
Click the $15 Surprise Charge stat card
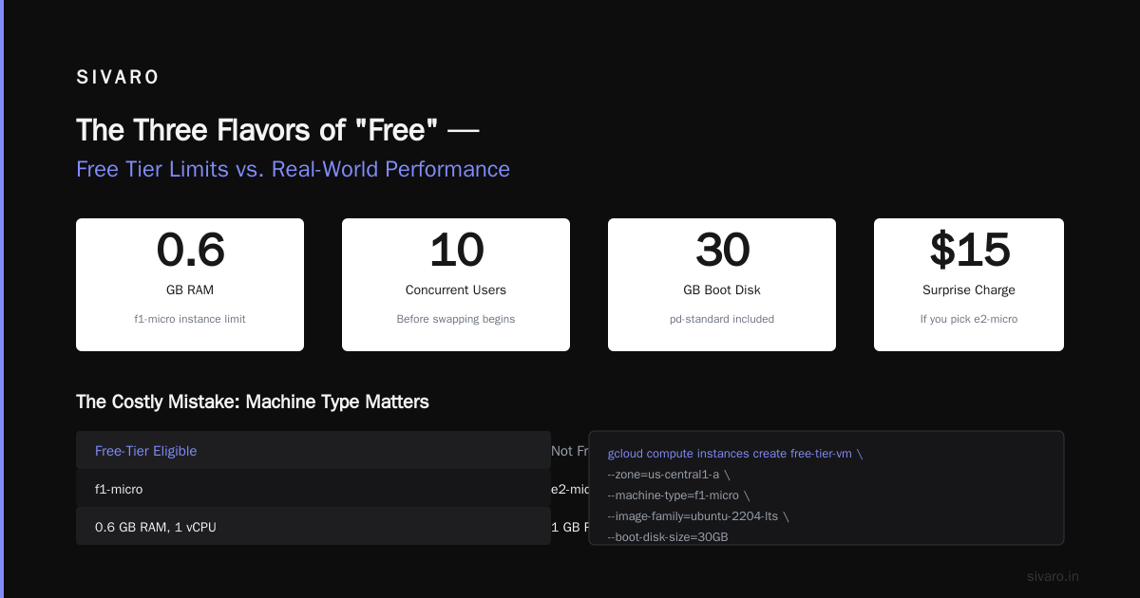(x=969, y=285)
